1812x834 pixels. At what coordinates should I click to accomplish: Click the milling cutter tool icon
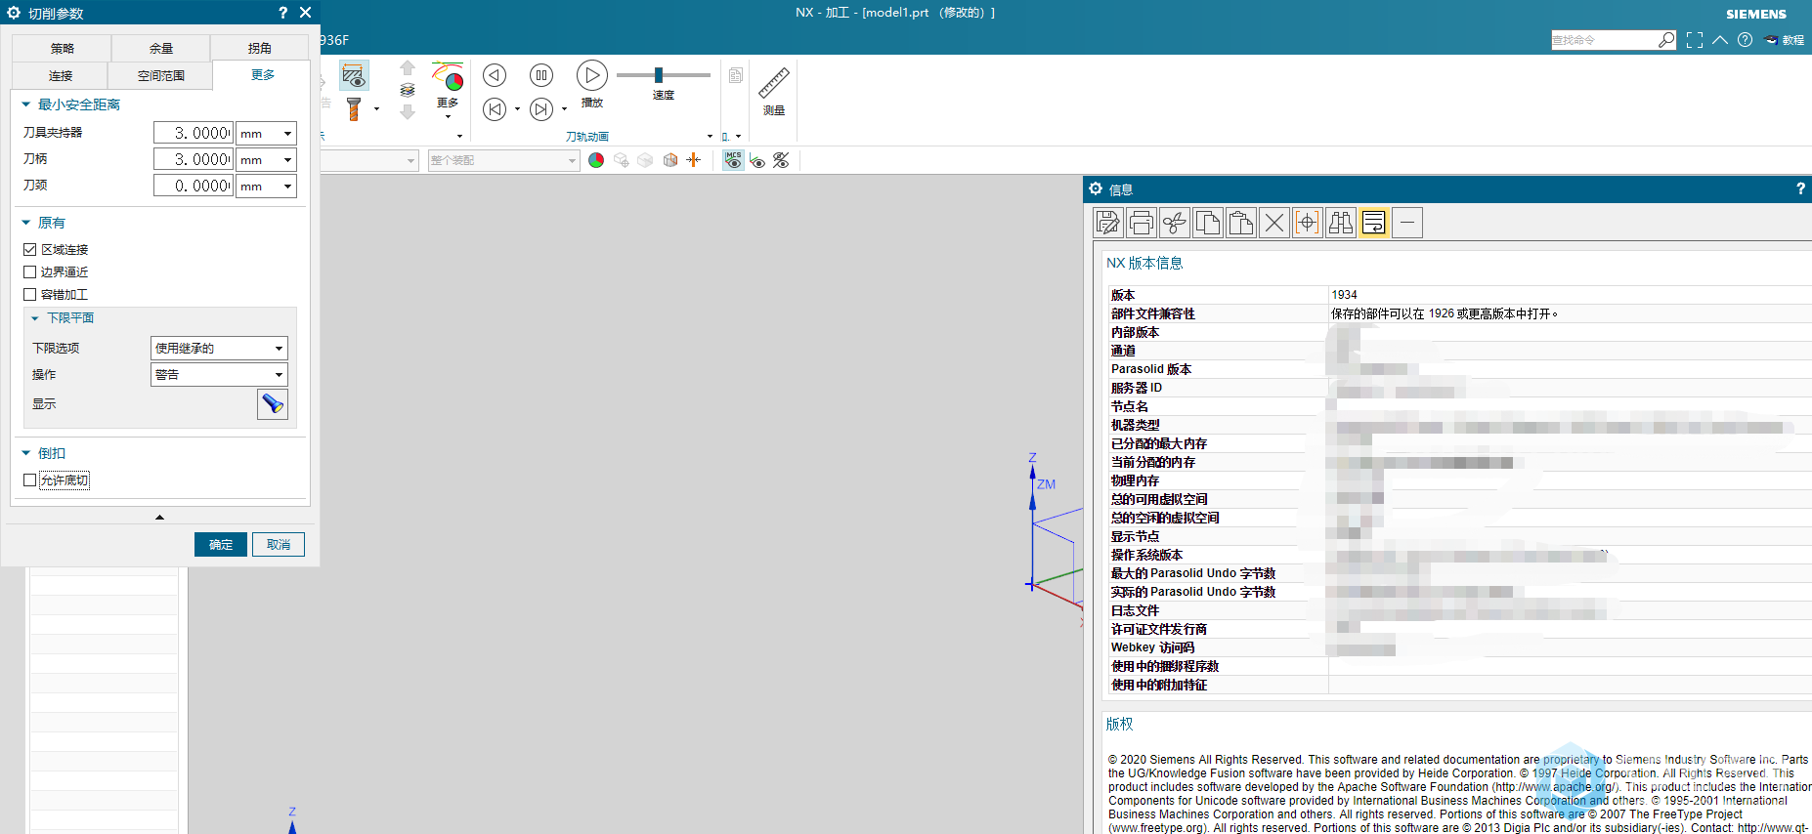[x=354, y=108]
